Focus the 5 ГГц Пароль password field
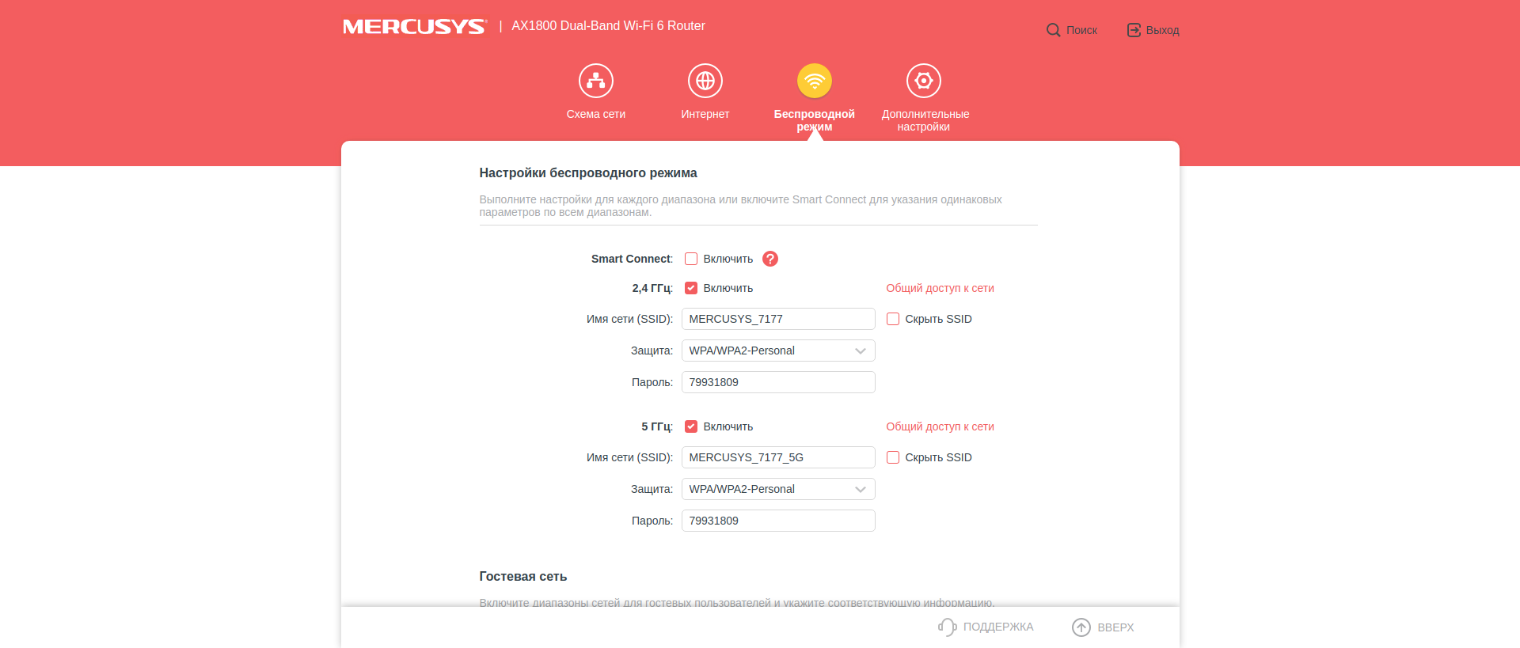Screen dimensions: 1520x648 pos(777,521)
